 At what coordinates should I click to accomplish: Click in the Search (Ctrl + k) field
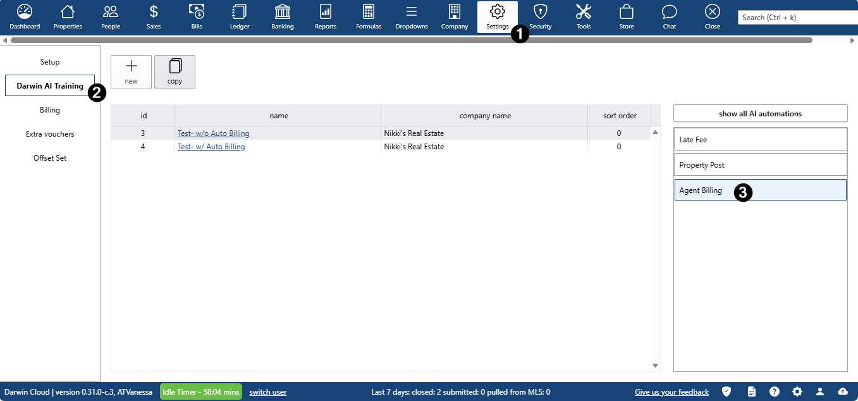coord(797,18)
